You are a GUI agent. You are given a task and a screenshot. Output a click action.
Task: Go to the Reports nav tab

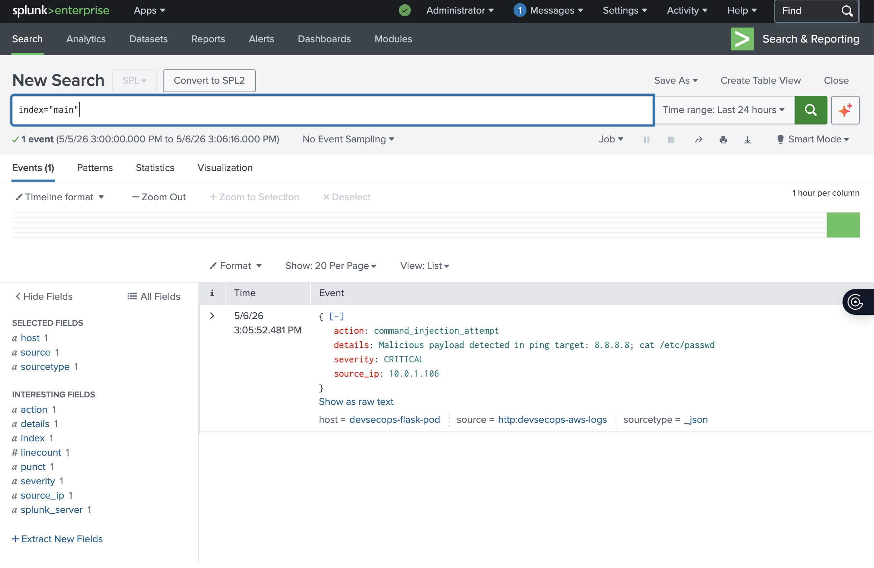(x=208, y=39)
